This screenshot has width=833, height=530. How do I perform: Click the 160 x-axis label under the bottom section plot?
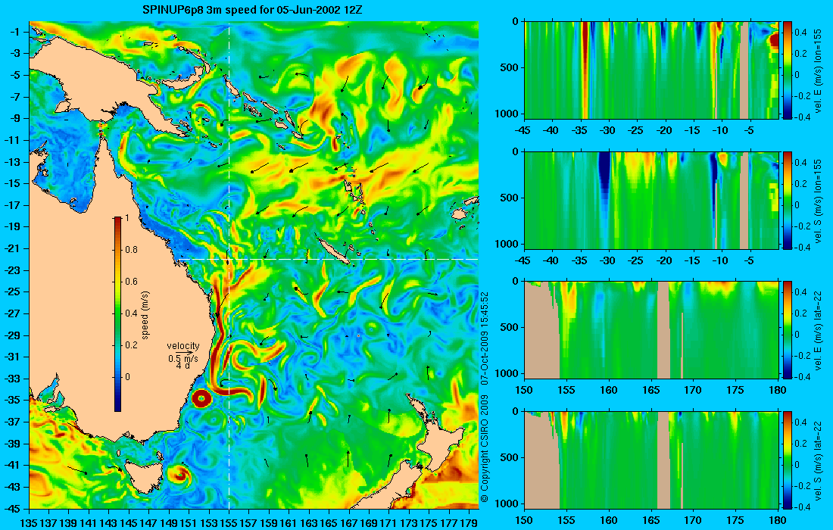click(609, 520)
